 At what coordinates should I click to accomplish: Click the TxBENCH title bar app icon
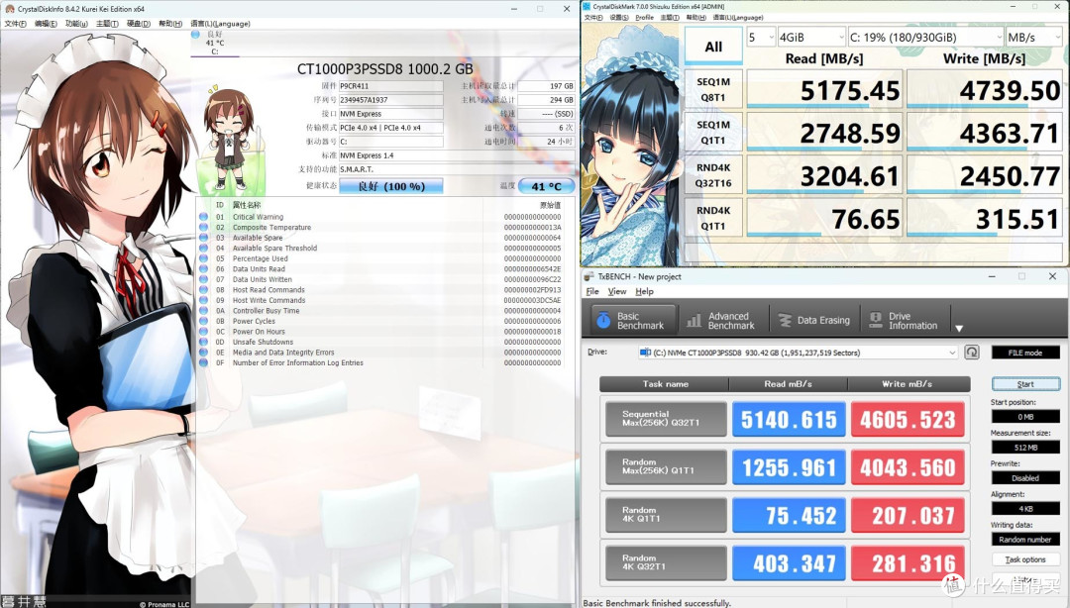pyautogui.click(x=589, y=276)
